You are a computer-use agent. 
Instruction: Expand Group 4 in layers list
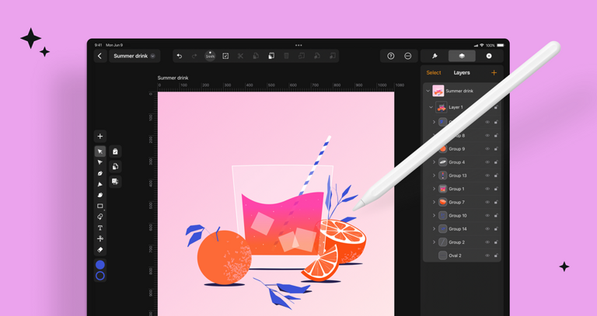click(434, 162)
